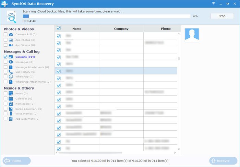The height and width of the screenshot is (167, 240).
Task: Select the highlighted contact row
Action: 116,71
